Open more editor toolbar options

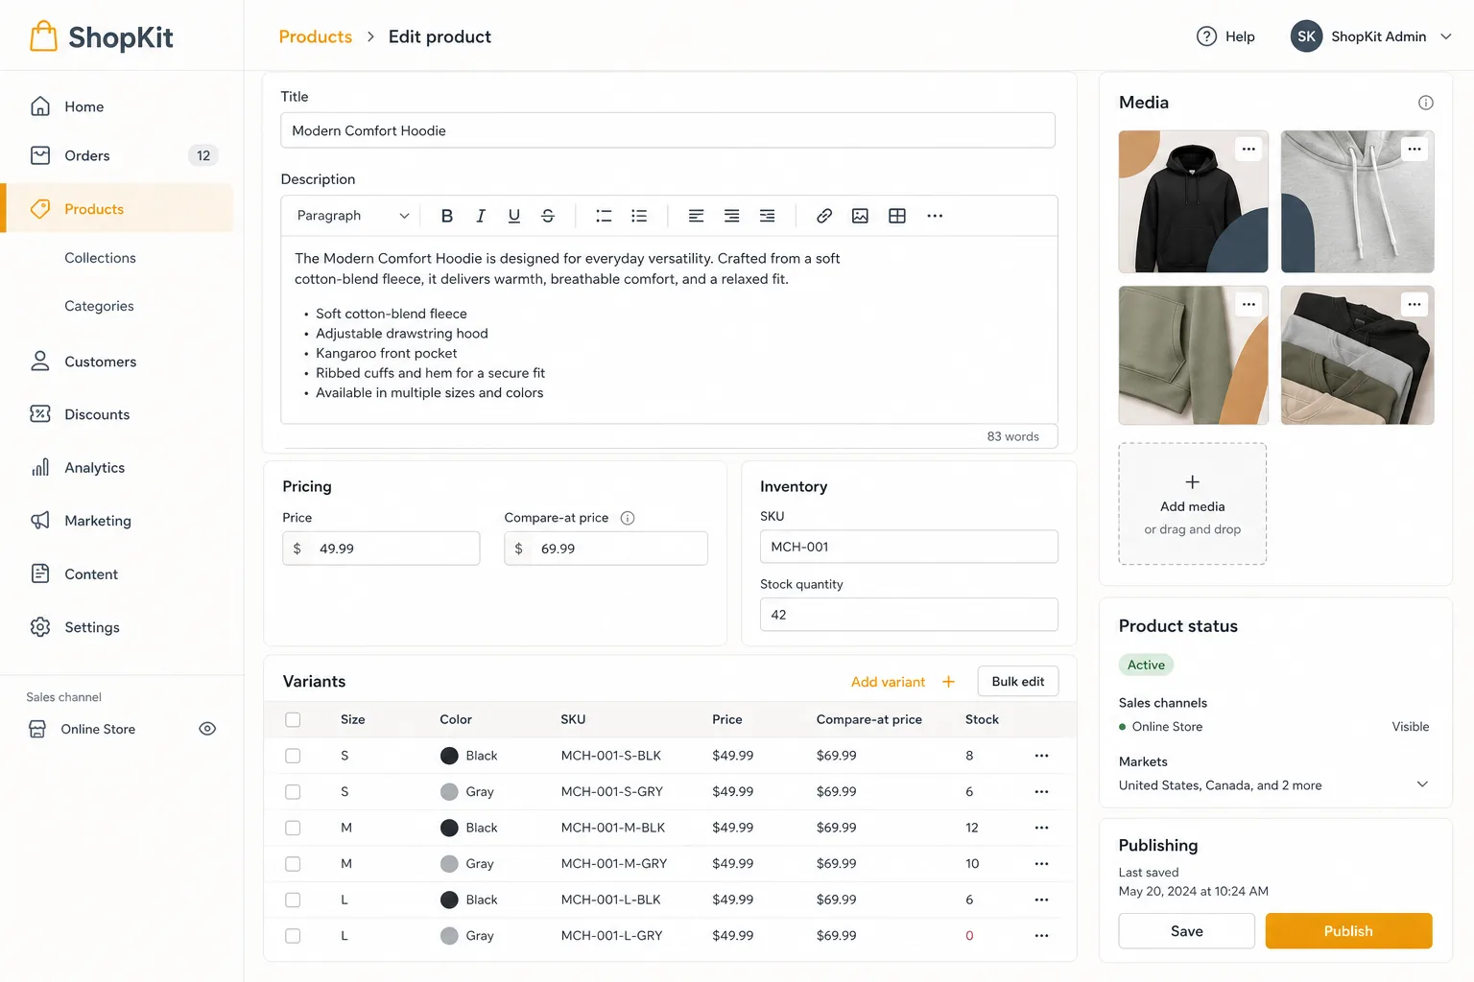click(x=935, y=216)
